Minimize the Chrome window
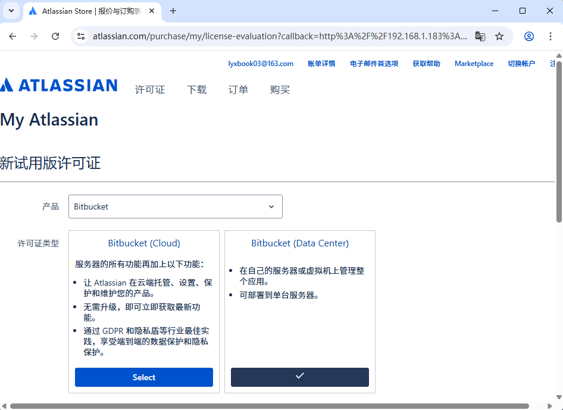563x410 pixels. [495, 11]
